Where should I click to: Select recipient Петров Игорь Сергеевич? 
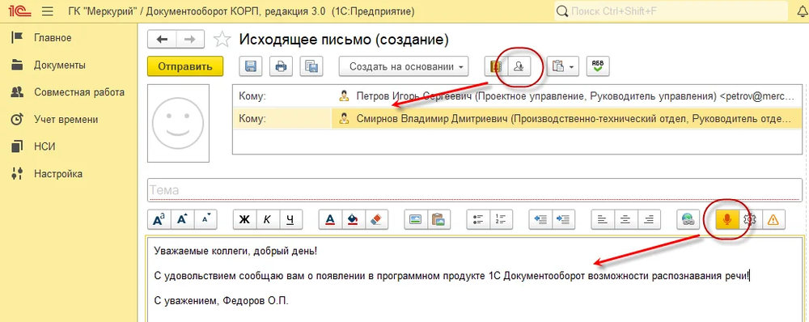tap(566, 96)
